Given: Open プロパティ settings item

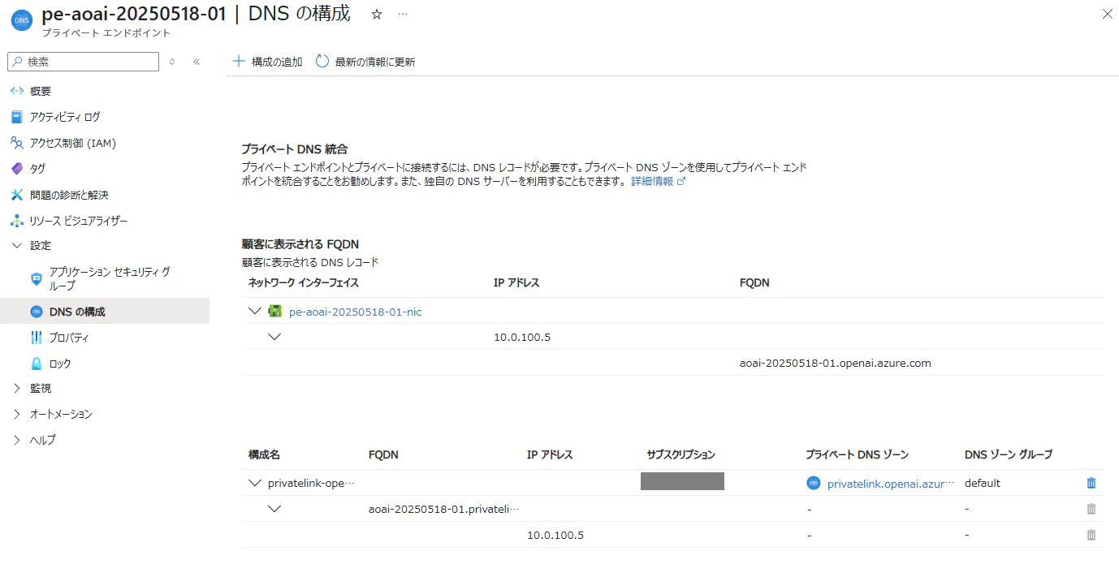Looking at the screenshot, I should click(x=69, y=338).
